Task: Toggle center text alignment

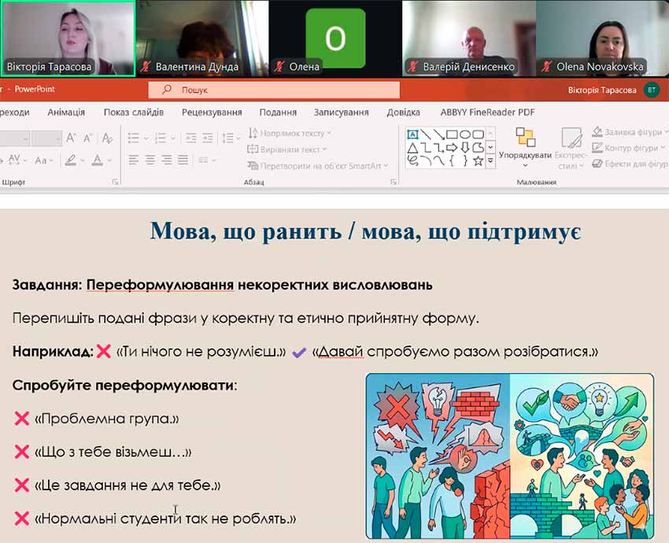Action: coord(150,160)
